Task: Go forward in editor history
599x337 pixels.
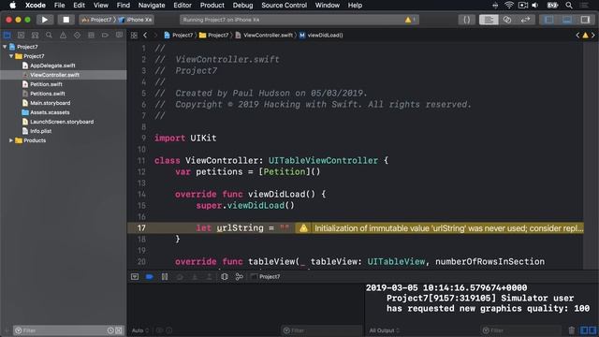Action: click(x=155, y=36)
